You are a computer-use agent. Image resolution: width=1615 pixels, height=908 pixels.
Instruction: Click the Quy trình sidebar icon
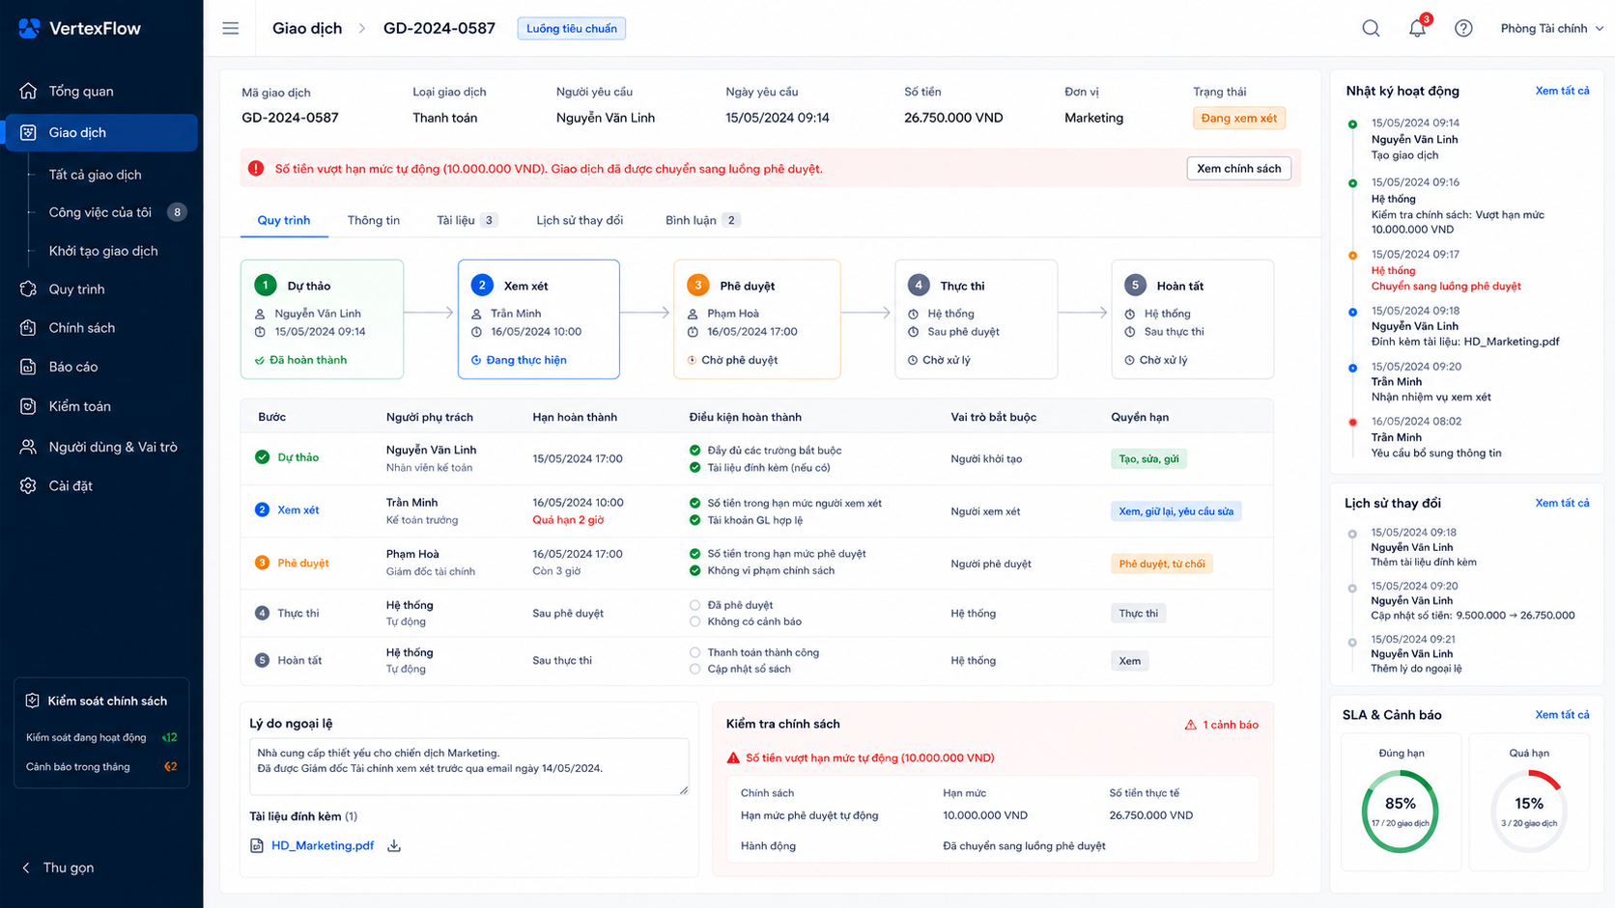pyautogui.click(x=28, y=289)
